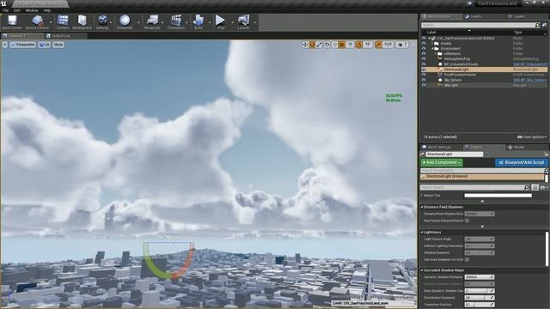550x309 pixels.
Task: Open the Source Control toolbar icon
Action: click(x=37, y=21)
